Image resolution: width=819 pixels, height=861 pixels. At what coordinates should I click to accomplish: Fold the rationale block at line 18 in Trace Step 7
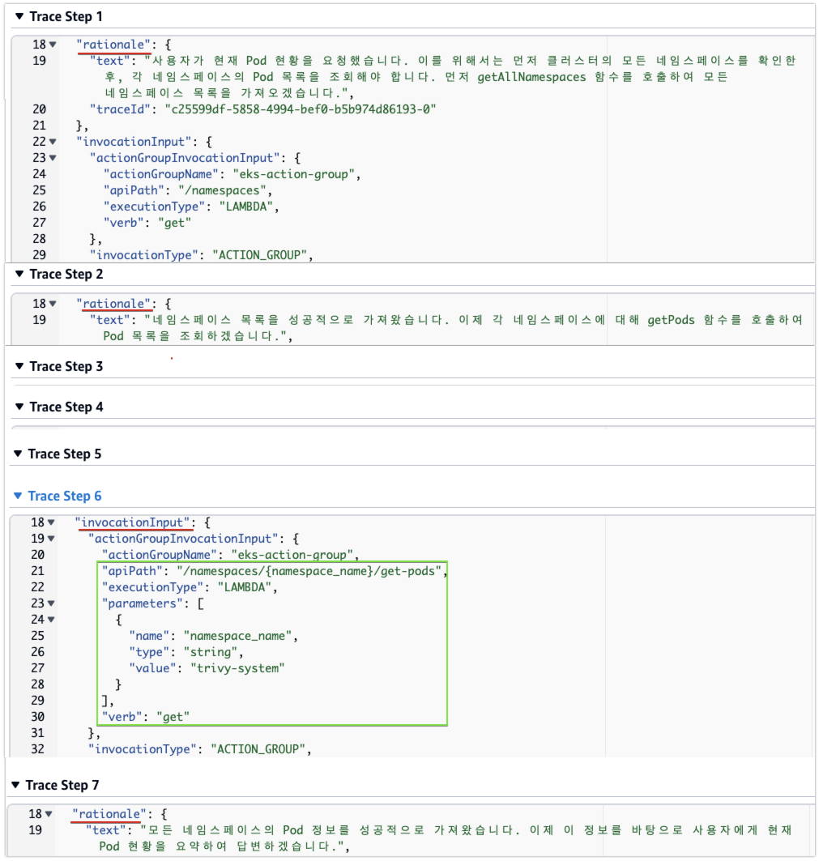(x=49, y=814)
